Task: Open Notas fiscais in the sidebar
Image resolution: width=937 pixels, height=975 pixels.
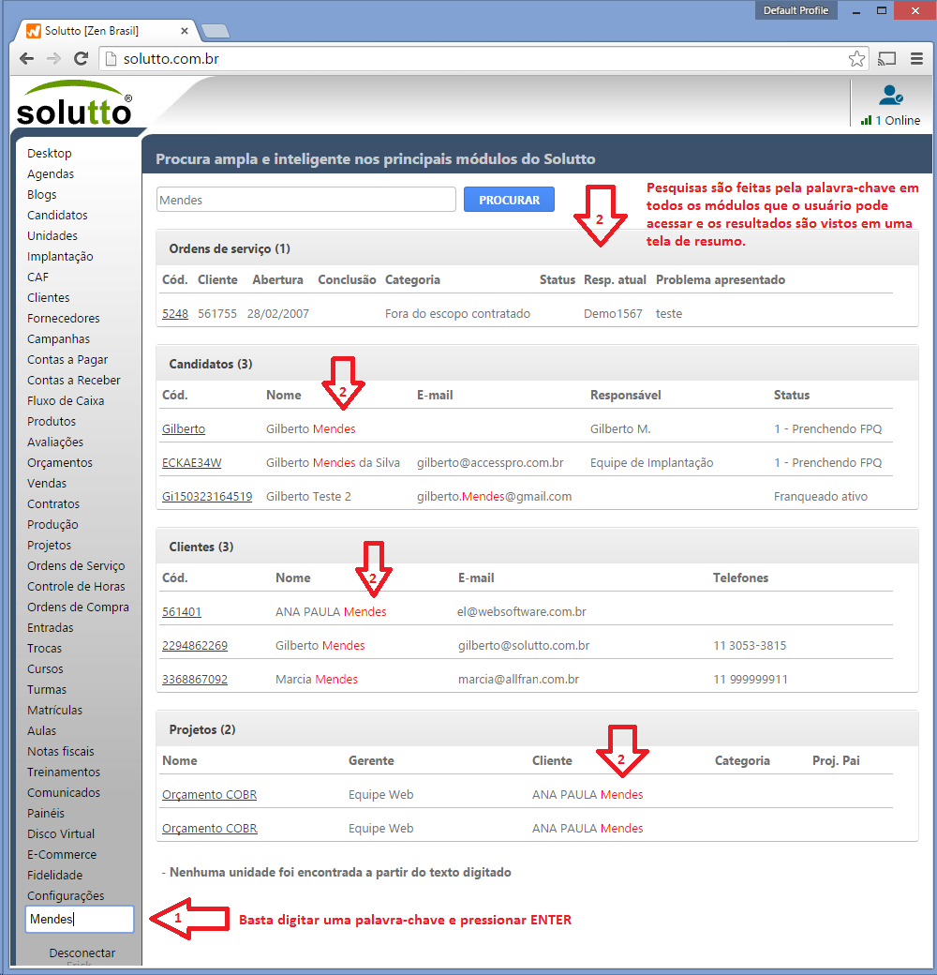Action: [60, 751]
